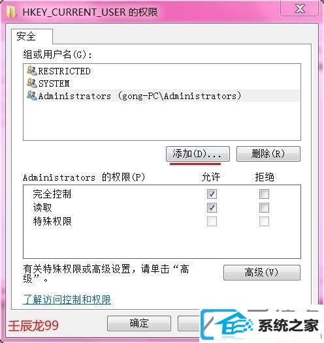
Task: Toggle Allow checkbox for 特殊权限
Action: coord(212,222)
